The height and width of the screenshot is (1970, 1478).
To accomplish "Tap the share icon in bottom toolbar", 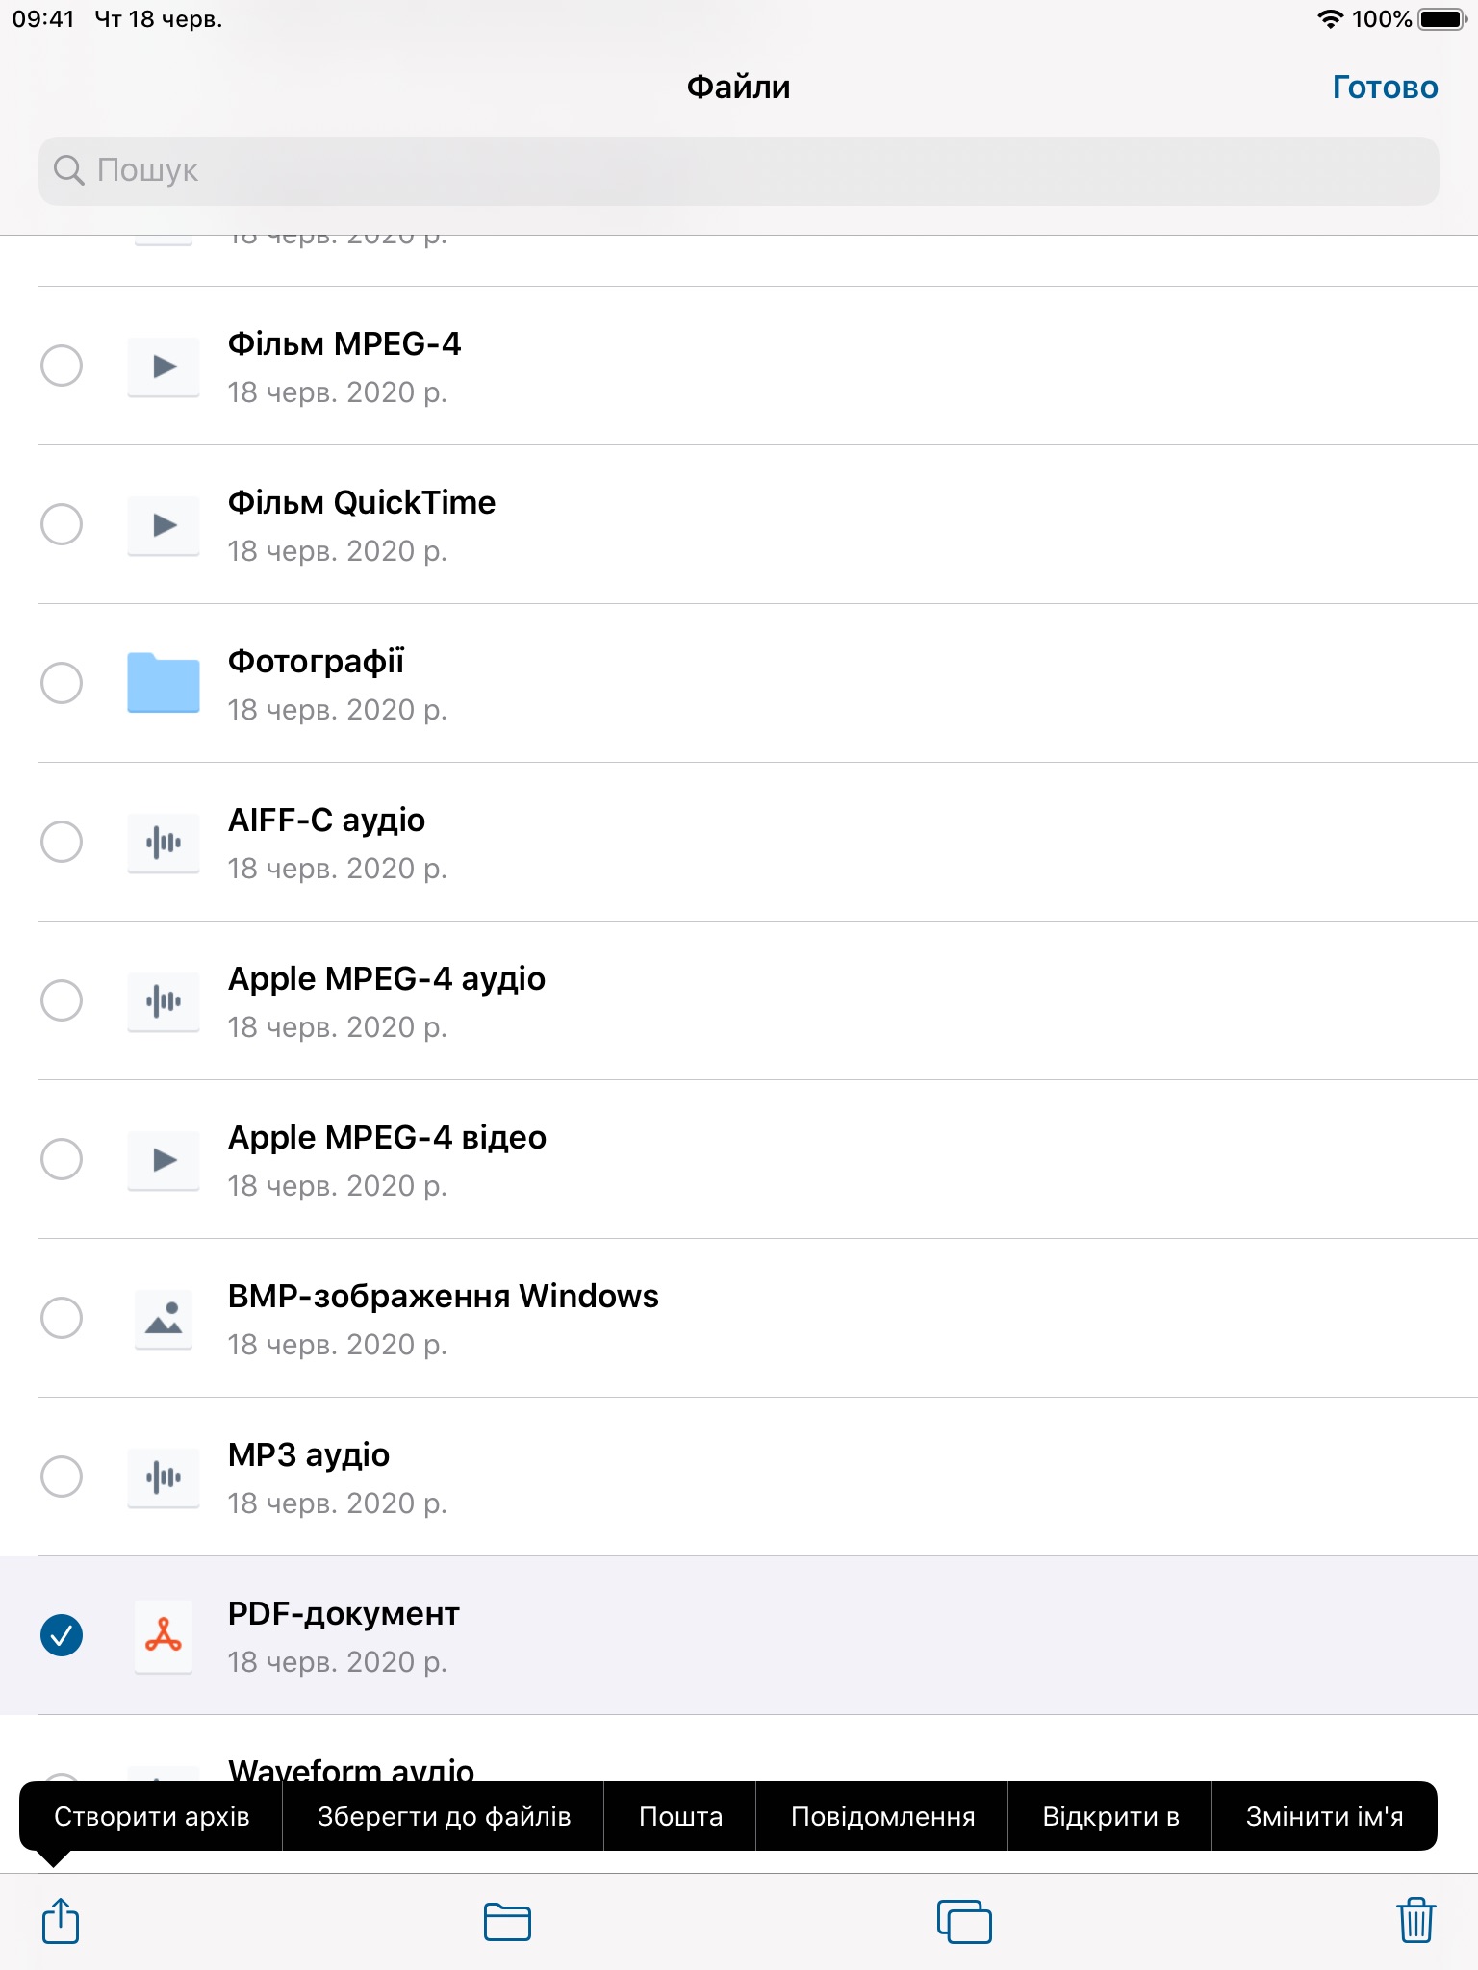I will point(61,1920).
